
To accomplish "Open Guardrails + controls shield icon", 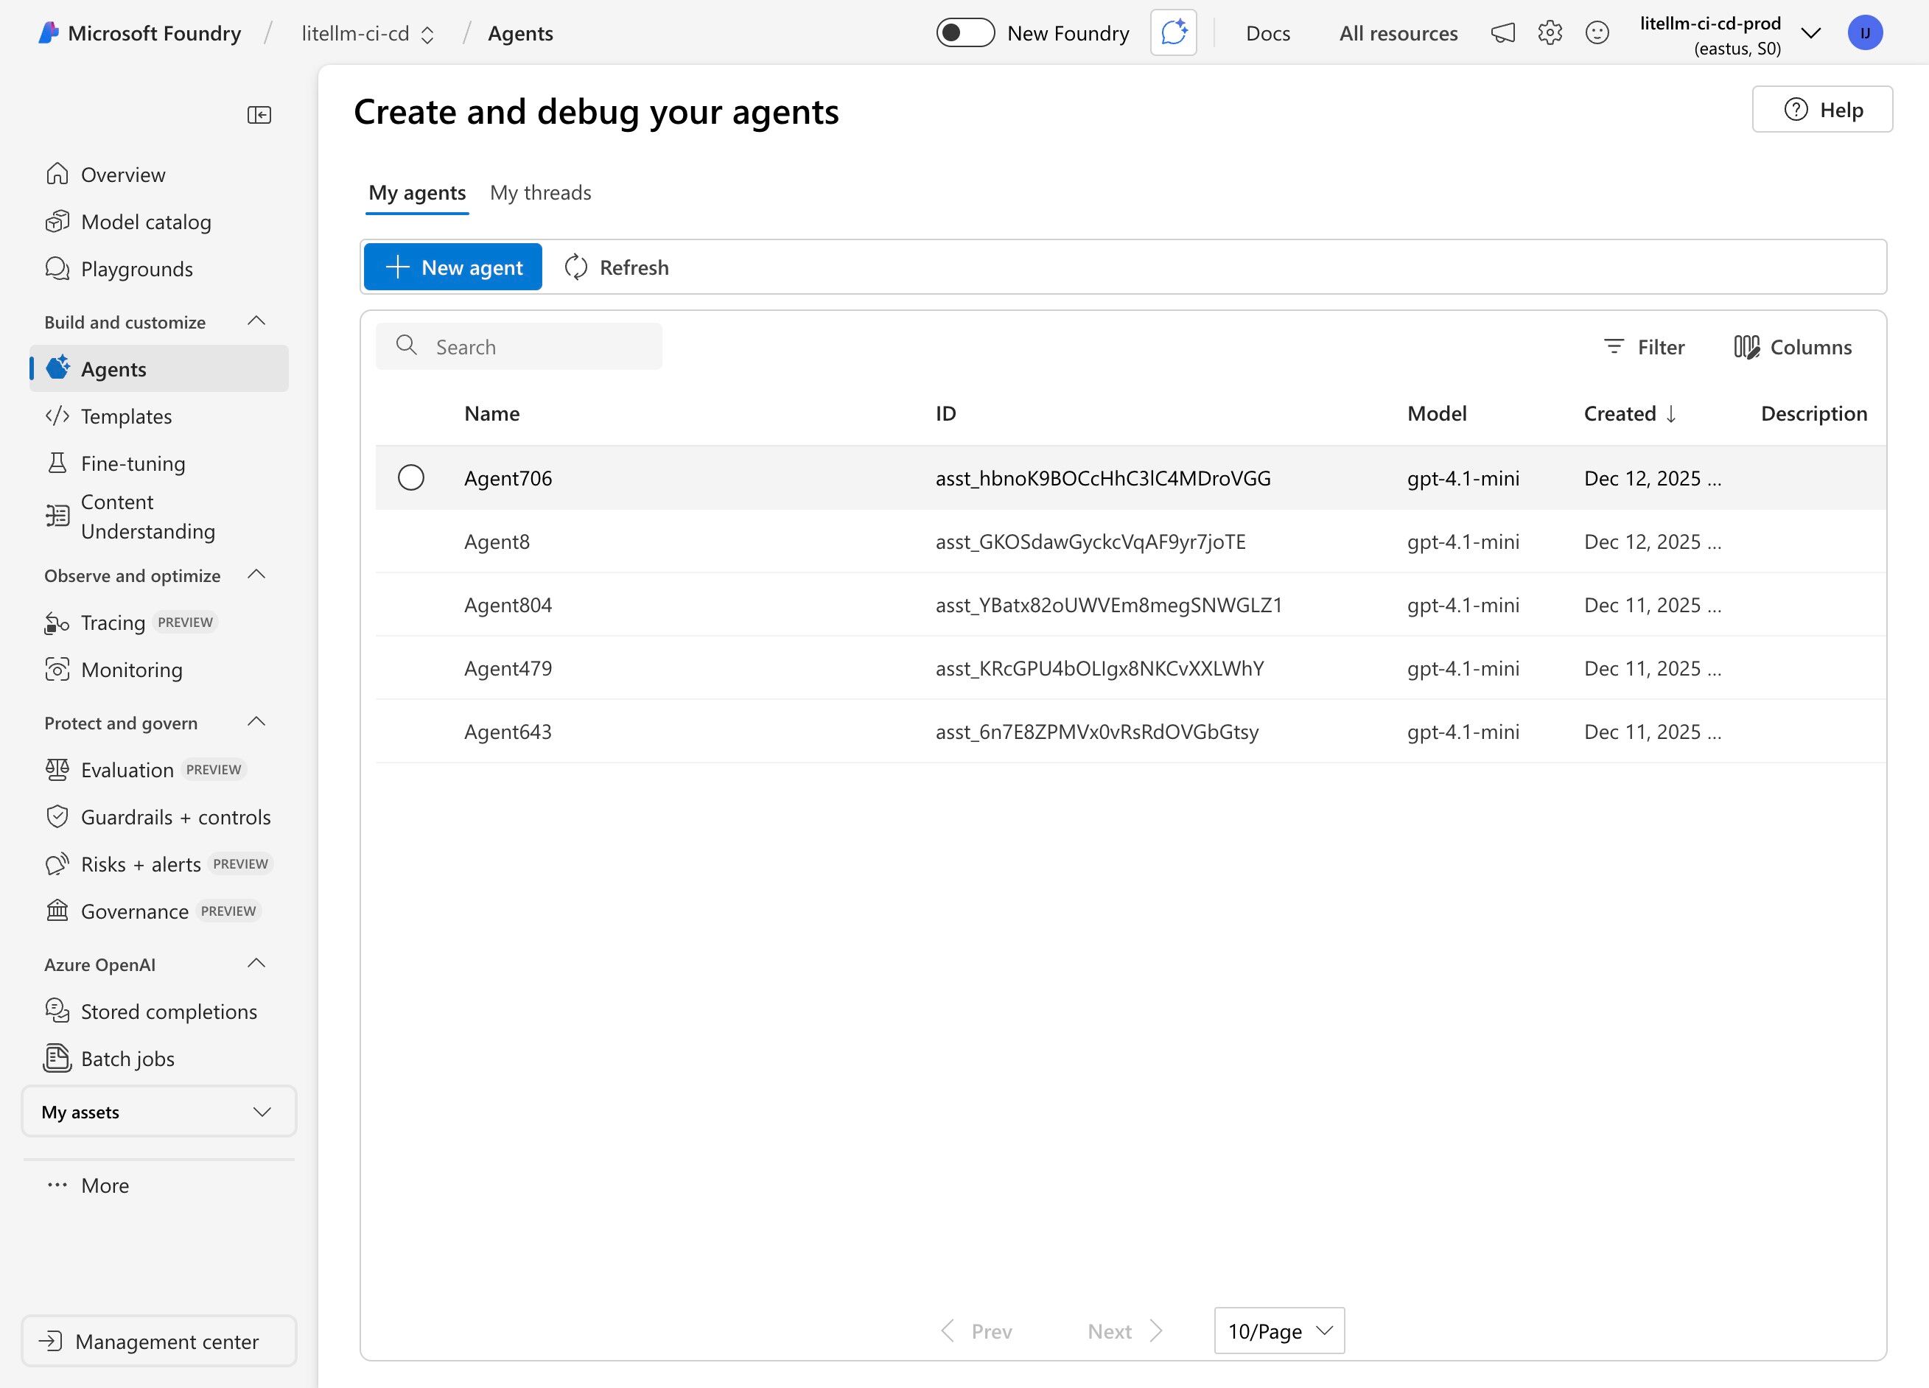I will (x=56, y=816).
